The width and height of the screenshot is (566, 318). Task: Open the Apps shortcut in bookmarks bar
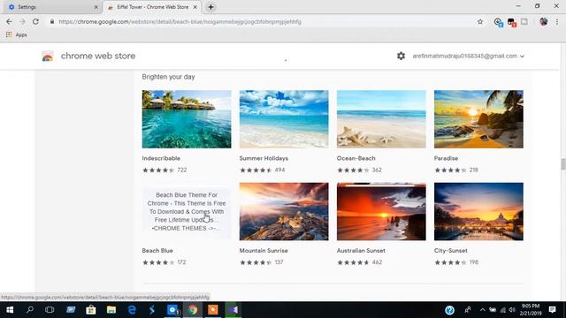pyautogui.click(x=17, y=34)
